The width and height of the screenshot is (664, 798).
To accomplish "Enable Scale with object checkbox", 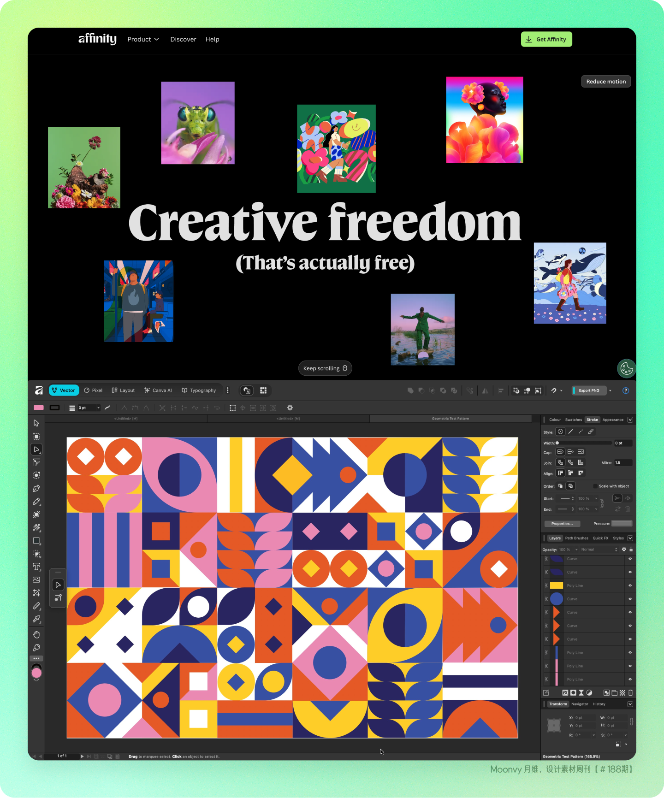I will point(595,486).
